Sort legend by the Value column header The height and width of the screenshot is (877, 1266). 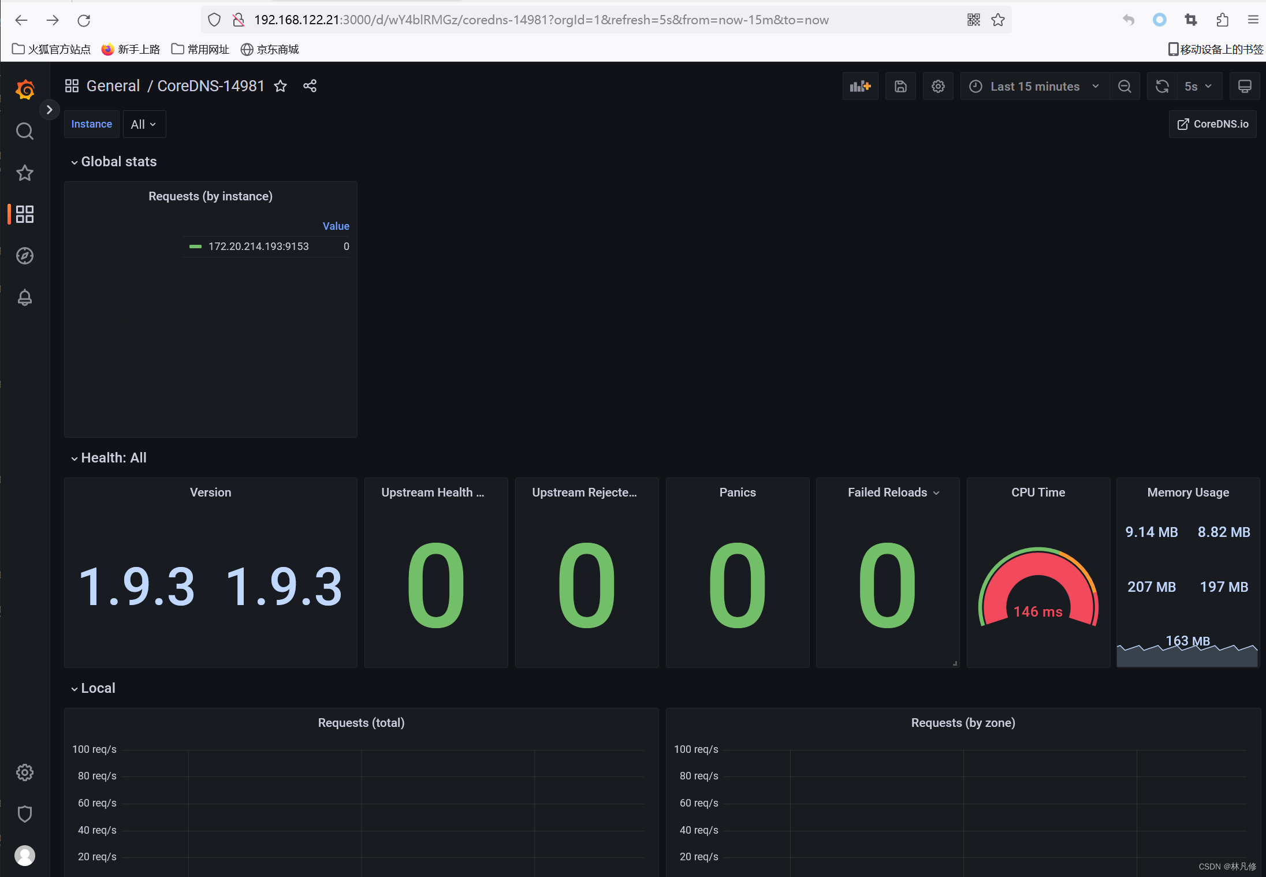click(x=336, y=226)
